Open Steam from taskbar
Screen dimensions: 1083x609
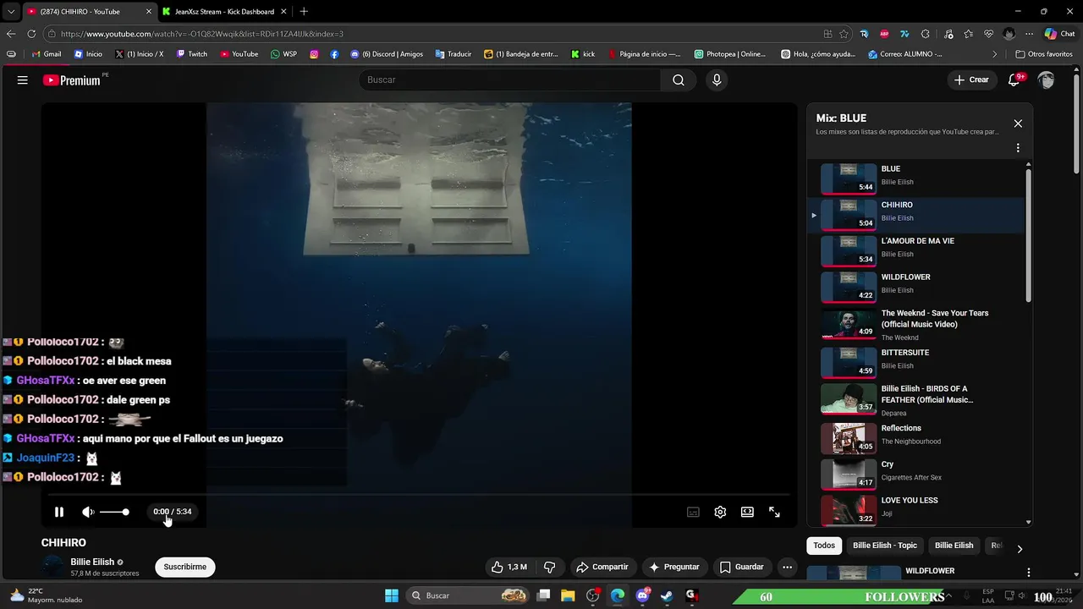coord(667,595)
